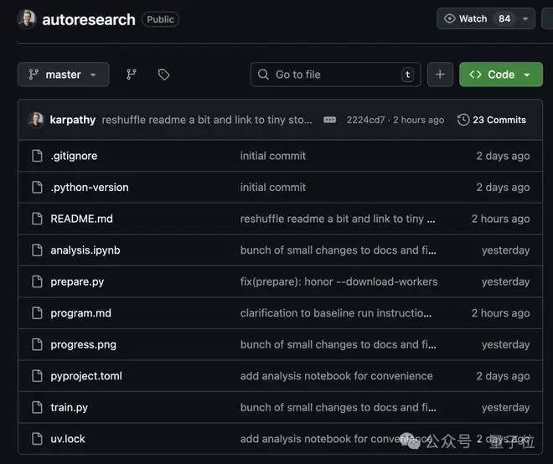
Task: Open the analysis.ipynb notebook
Action: point(85,250)
